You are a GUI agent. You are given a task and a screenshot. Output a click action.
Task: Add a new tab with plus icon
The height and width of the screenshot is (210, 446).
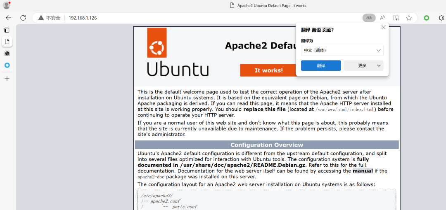(x=7, y=79)
